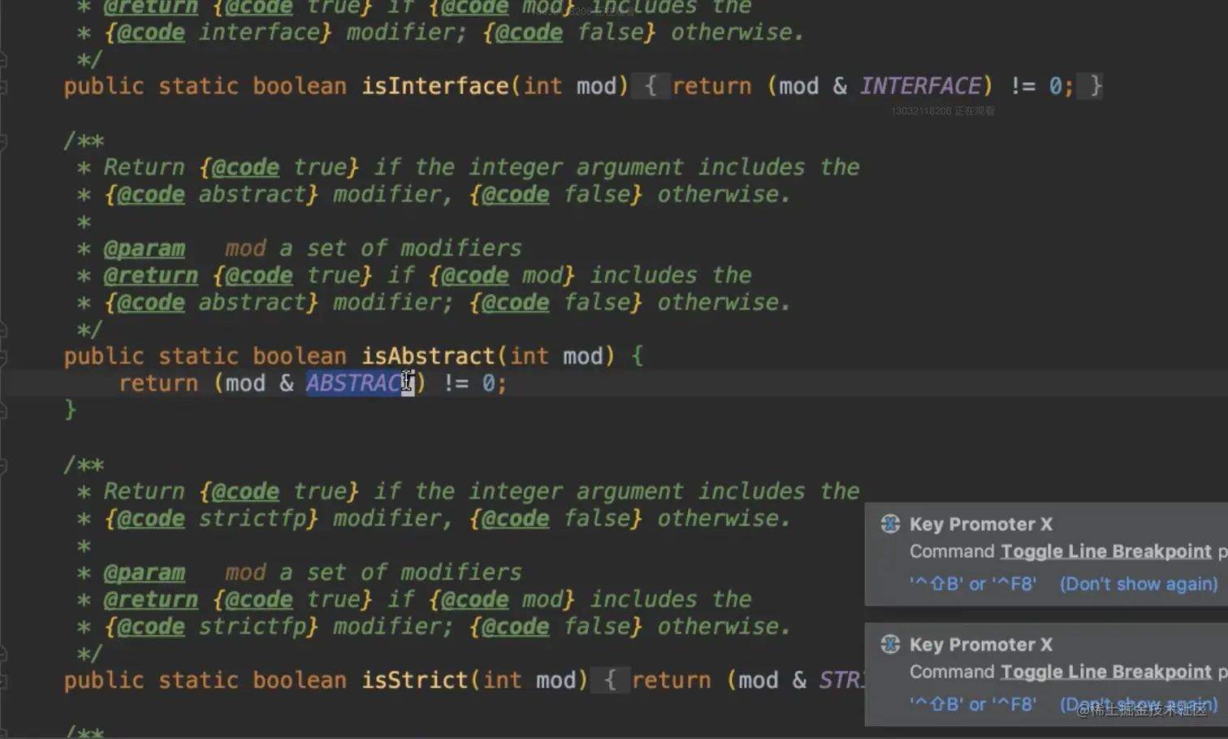Place cursor on the isAbstract method name
Screen dimensions: 1228x739
tap(428, 357)
